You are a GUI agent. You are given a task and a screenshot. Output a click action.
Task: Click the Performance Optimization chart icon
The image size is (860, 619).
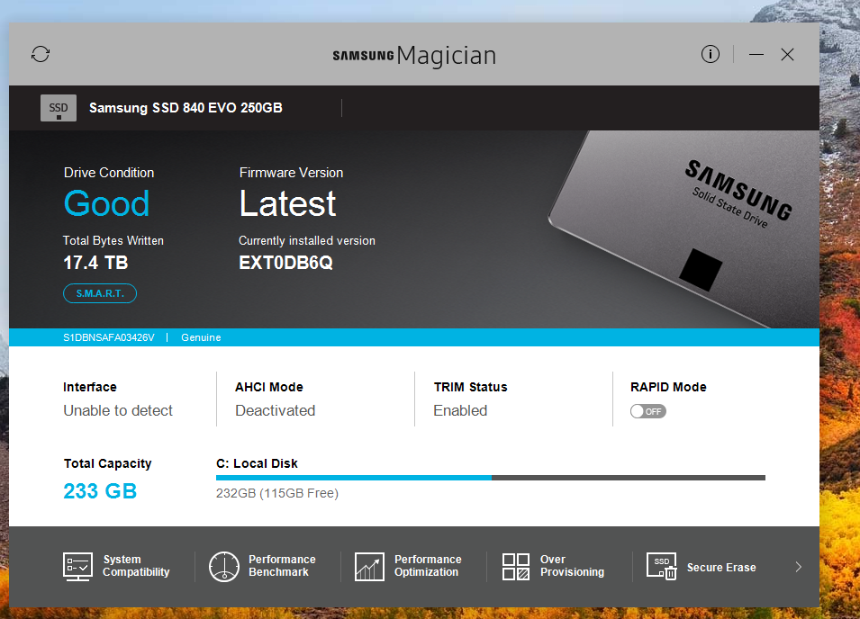(x=369, y=567)
